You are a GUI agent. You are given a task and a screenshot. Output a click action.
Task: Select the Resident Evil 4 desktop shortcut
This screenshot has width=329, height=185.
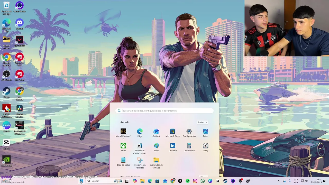20,128
